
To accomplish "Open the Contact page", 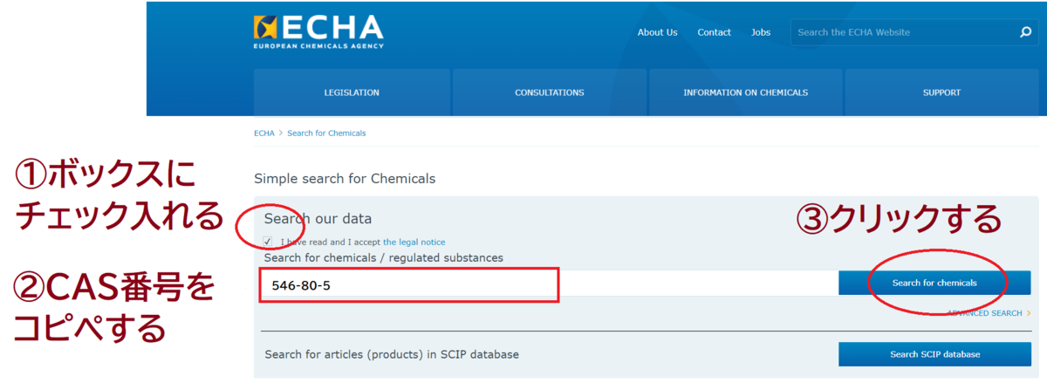I will point(714,32).
